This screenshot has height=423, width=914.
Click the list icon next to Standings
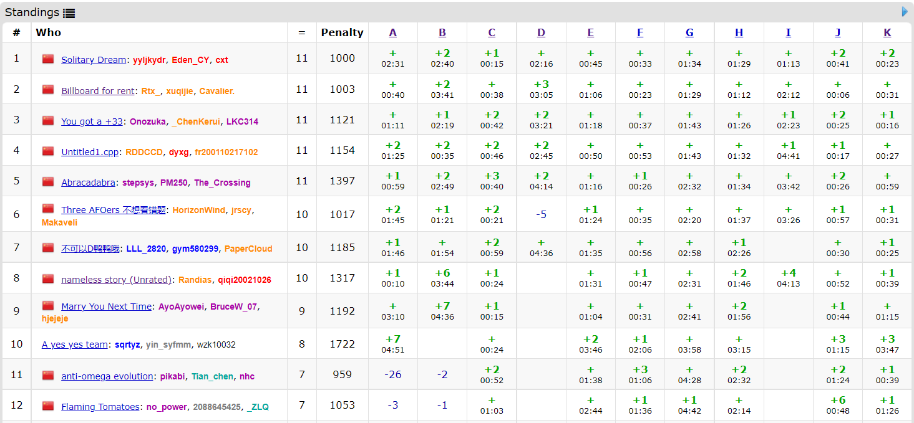click(69, 13)
